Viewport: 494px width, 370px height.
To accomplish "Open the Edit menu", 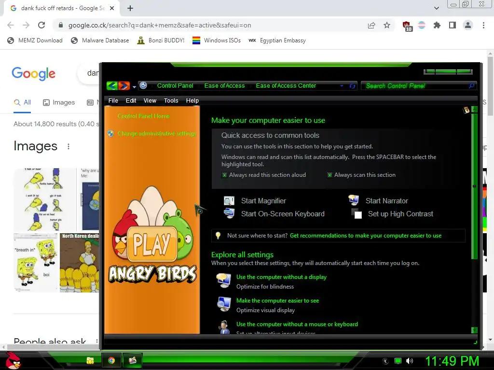I will point(131,100).
